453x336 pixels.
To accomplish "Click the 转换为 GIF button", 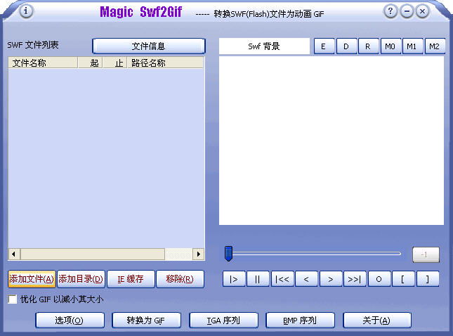I will point(147,321).
